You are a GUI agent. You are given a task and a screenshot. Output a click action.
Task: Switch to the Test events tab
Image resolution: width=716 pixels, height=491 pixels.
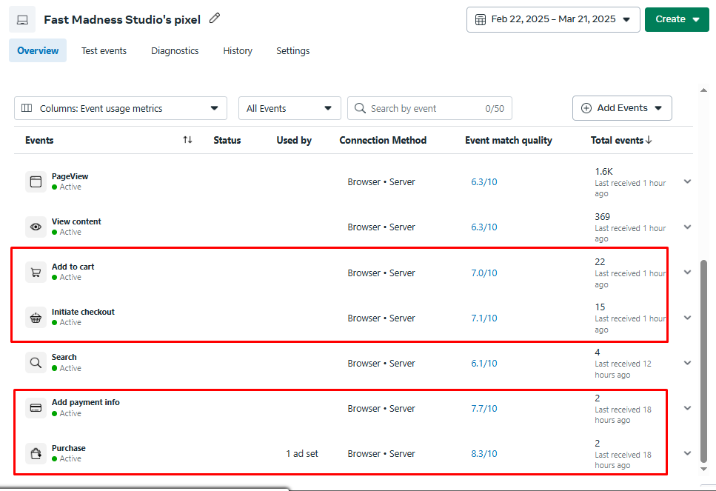click(104, 51)
